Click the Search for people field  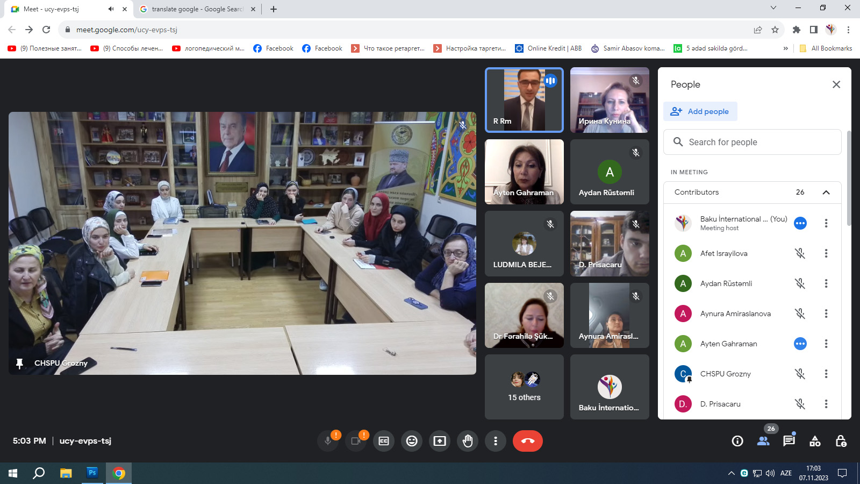point(752,142)
